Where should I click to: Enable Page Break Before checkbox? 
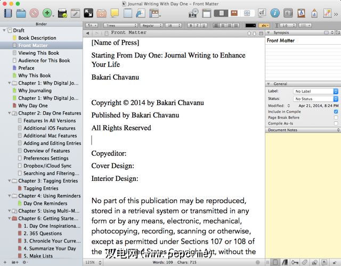(x=335, y=118)
